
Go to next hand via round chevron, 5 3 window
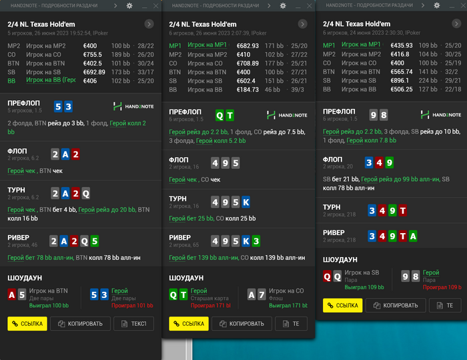point(149,24)
